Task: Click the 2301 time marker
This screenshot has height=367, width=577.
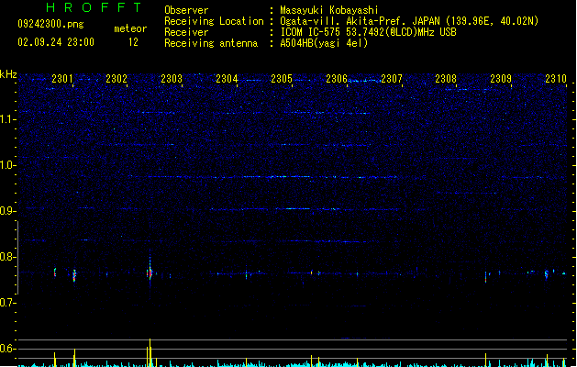Action: 61,79
